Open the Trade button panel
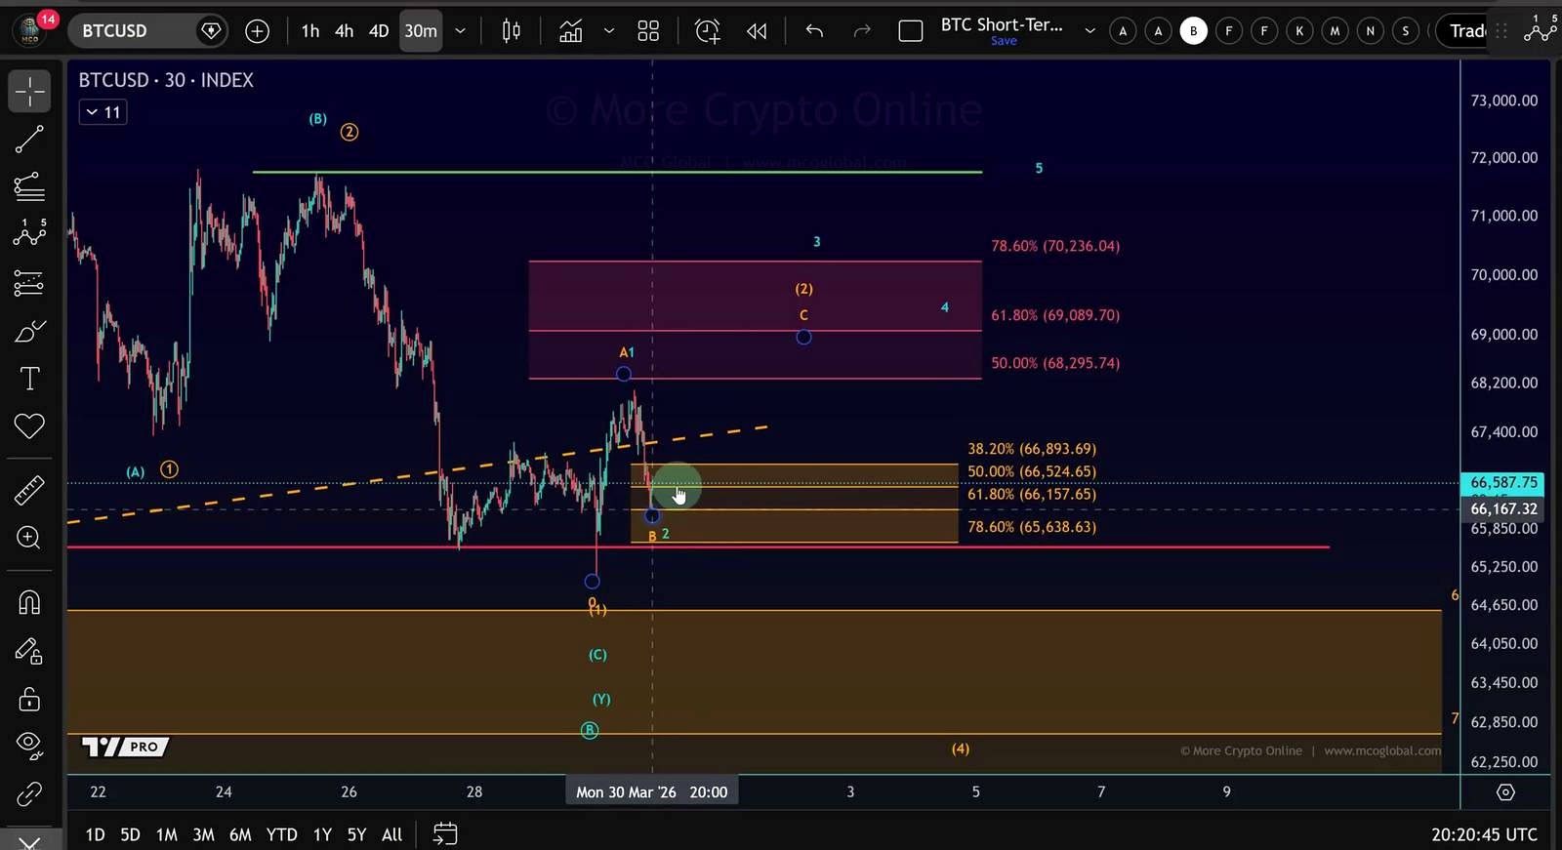This screenshot has height=850, width=1562. point(1464,31)
